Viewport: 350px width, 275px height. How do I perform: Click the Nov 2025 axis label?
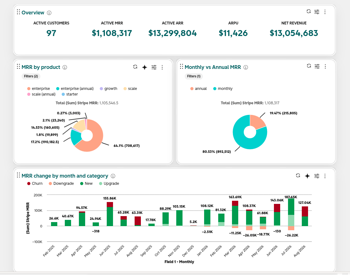[174, 251]
